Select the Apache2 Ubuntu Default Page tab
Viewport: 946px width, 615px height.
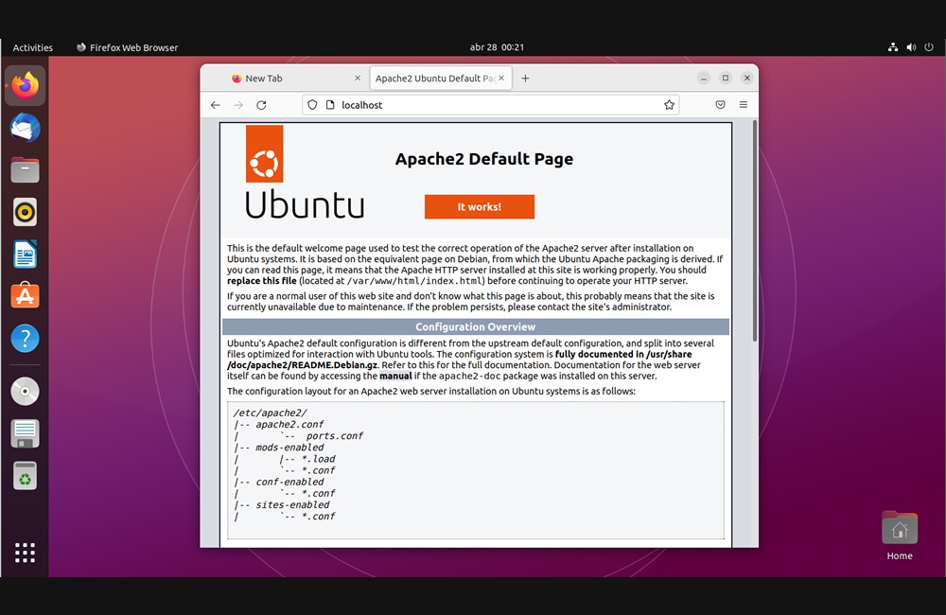pos(433,79)
